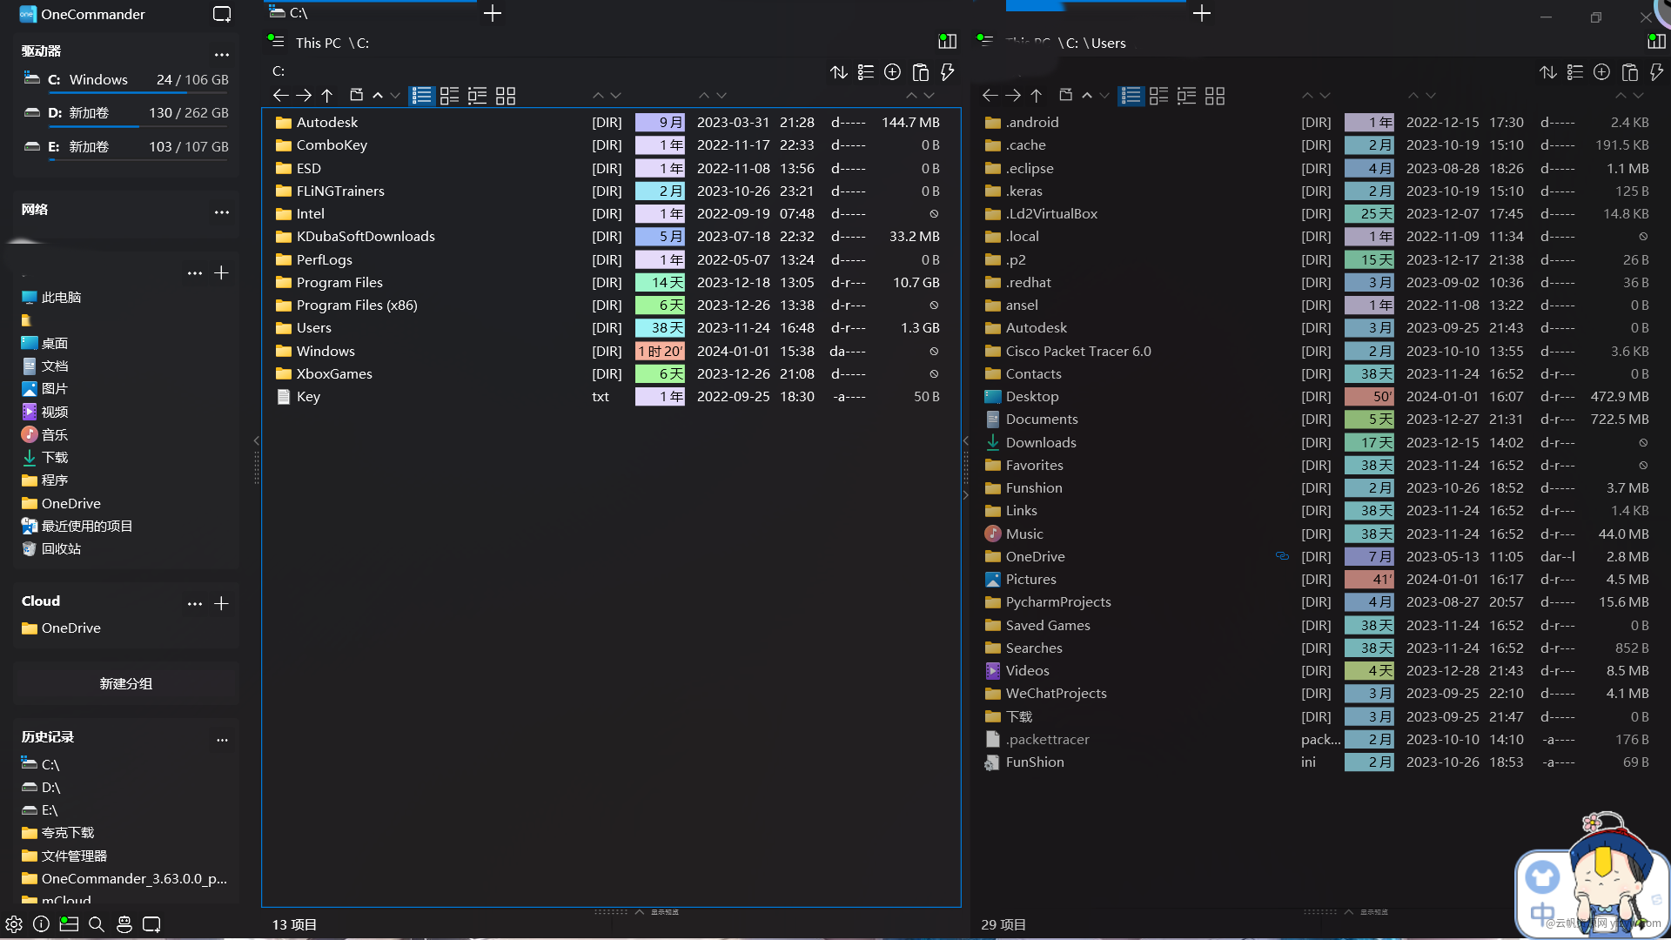Select the Key txt file in left pane

click(x=610, y=397)
